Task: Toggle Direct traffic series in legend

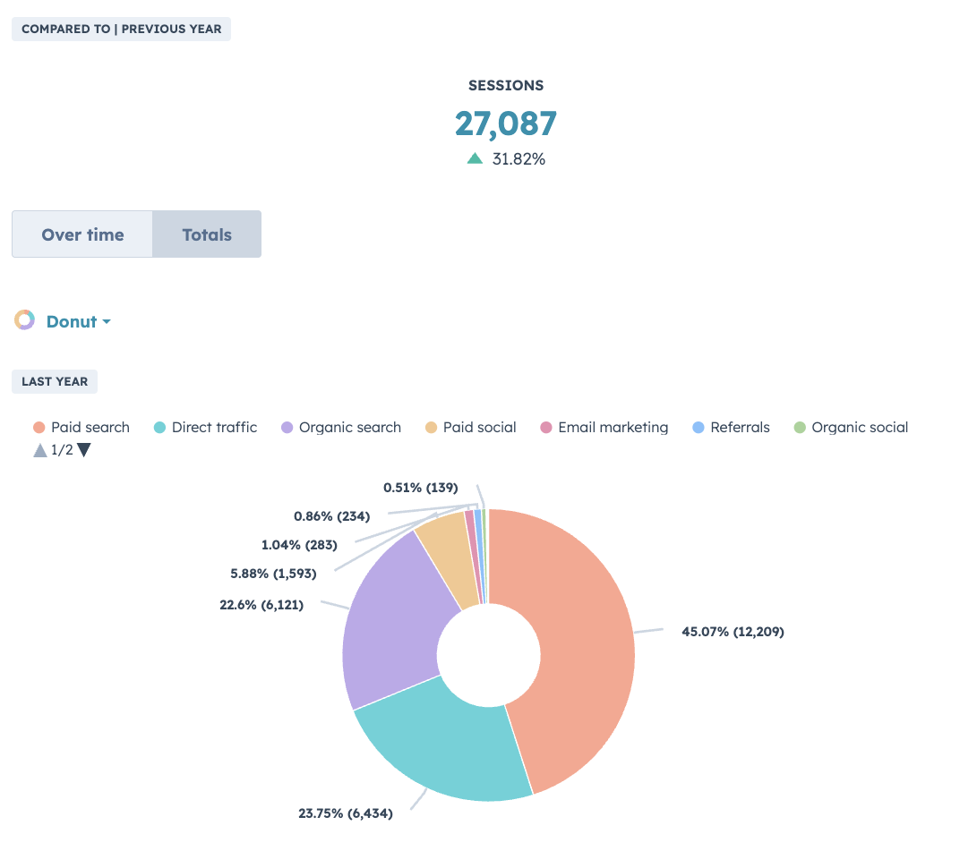Action: (x=205, y=428)
